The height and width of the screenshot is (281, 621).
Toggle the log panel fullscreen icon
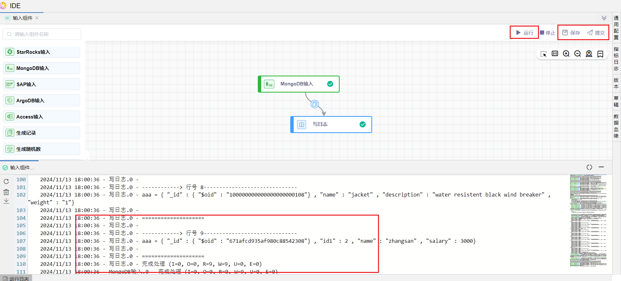tap(589, 167)
